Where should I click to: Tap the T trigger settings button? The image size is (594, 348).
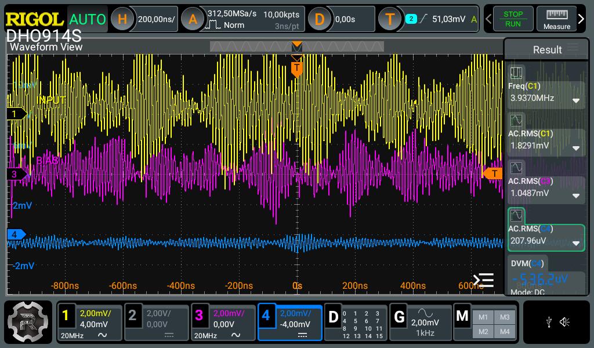click(390, 19)
